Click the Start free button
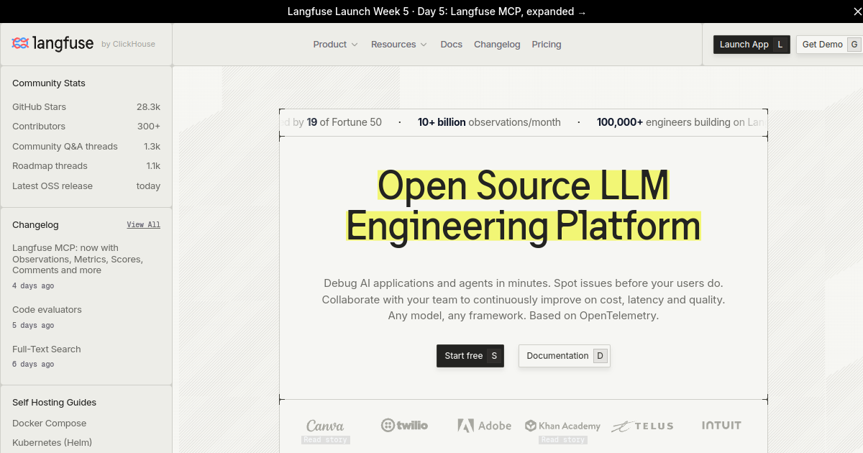This screenshot has height=453, width=863. [470, 356]
